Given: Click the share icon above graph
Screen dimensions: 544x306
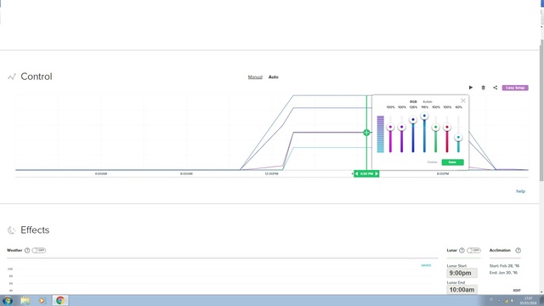Looking at the screenshot, I should coord(495,88).
